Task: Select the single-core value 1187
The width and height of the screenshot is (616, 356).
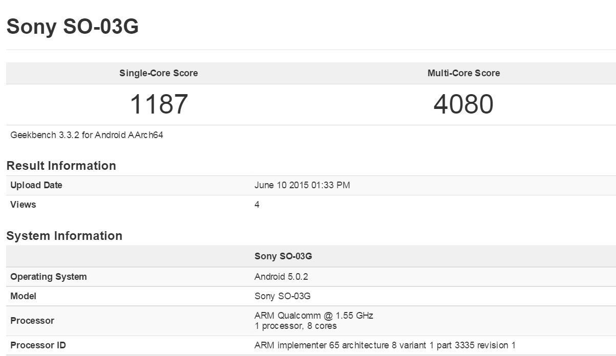Action: point(159,104)
